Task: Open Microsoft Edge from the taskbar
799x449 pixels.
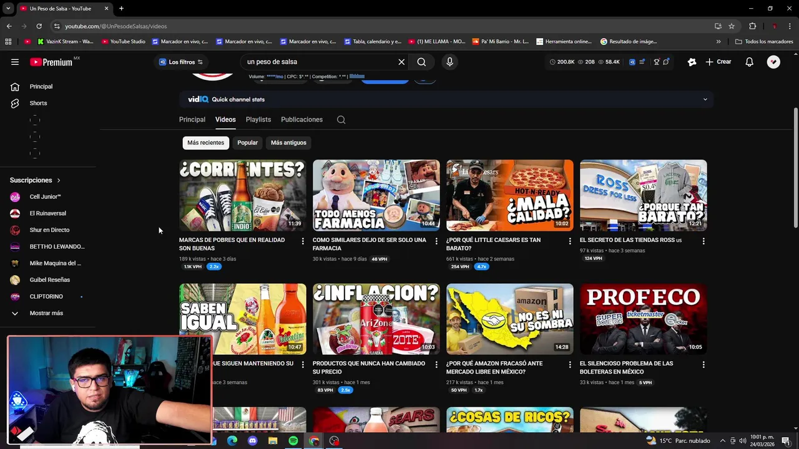Action: (232, 441)
